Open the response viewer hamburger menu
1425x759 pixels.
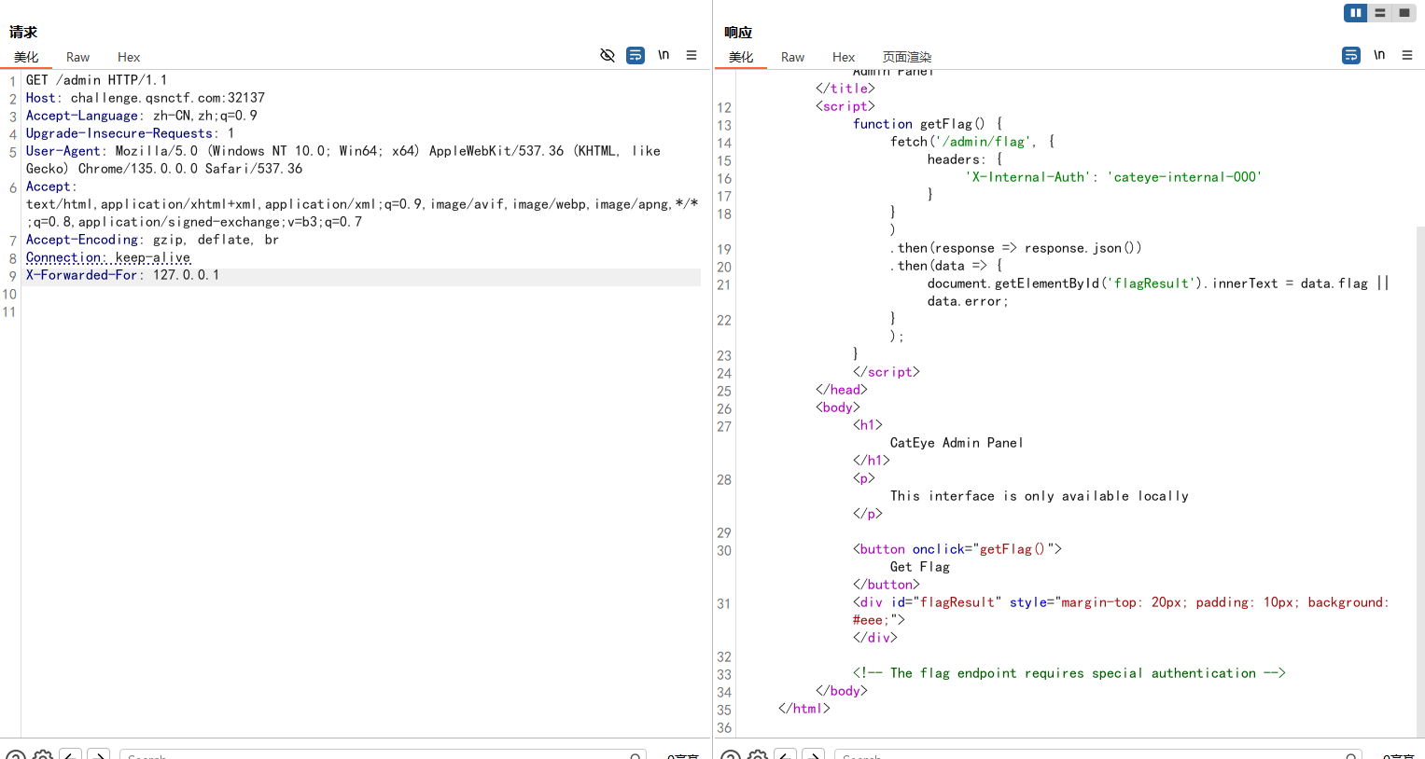[x=1407, y=55]
